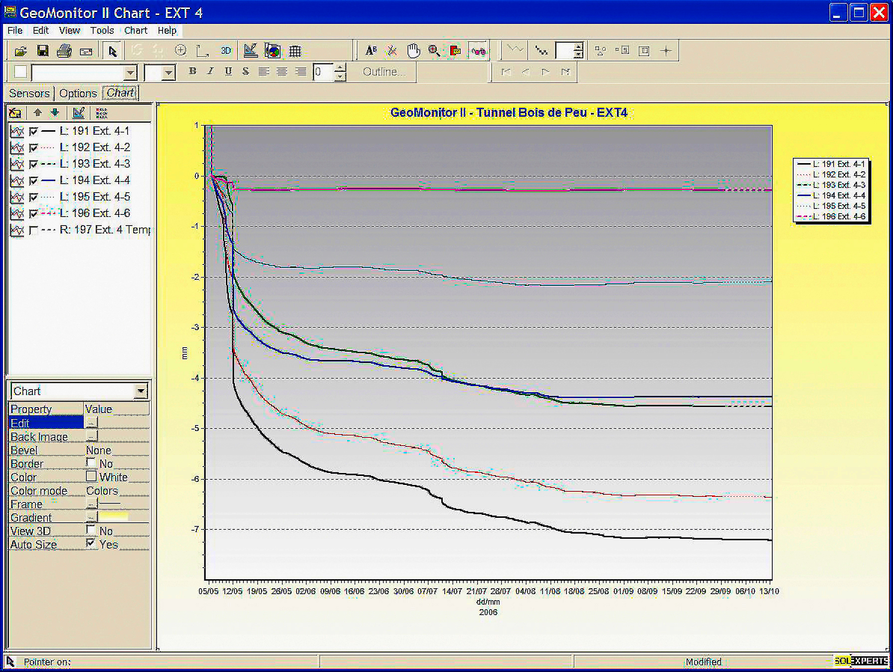Select the text annotation AB tool

(x=371, y=50)
